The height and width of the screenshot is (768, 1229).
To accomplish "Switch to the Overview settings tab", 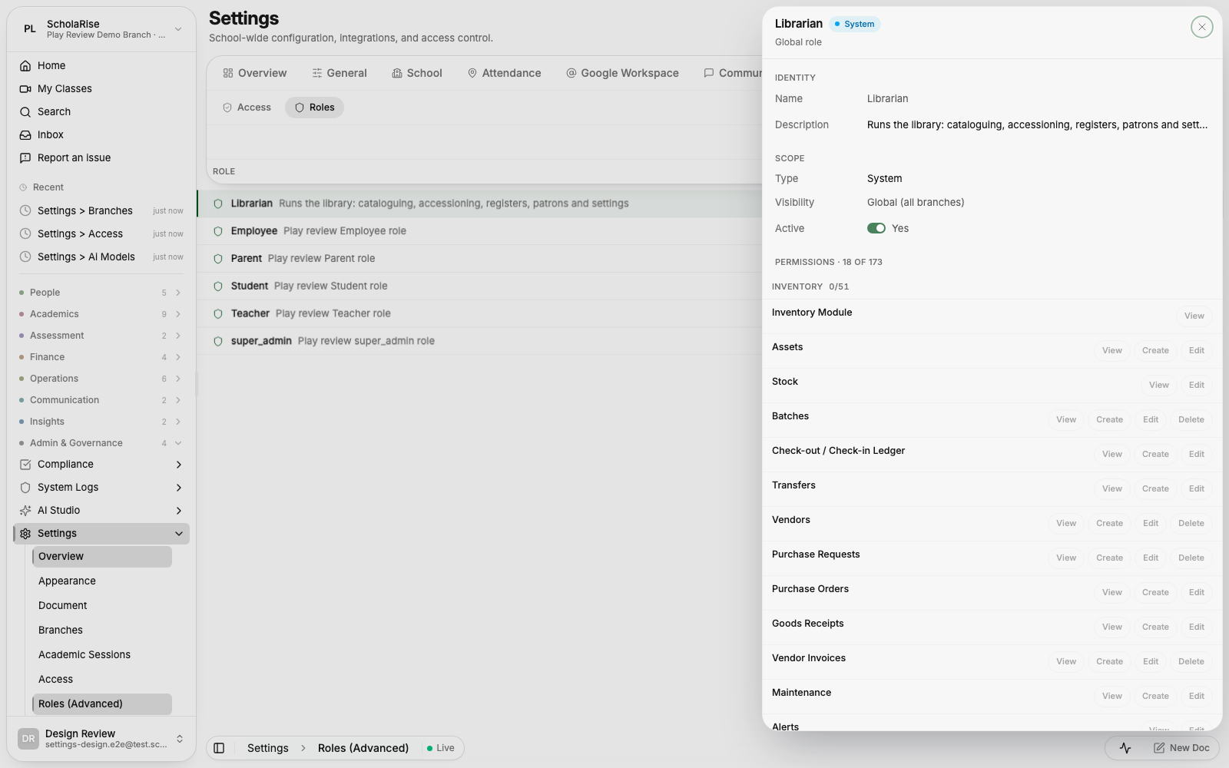I will (254, 73).
